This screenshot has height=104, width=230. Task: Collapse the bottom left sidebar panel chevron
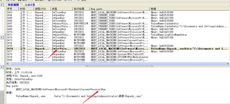(x=1, y=67)
